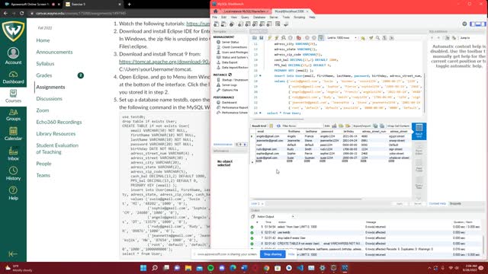Screen dimensions: 488x274
Task: Execute query with first lightning bolt icon
Action: click(269, 38)
